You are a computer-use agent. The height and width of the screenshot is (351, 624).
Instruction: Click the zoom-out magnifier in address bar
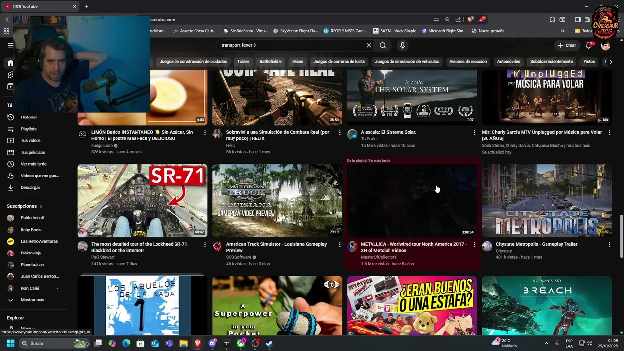(x=447, y=19)
